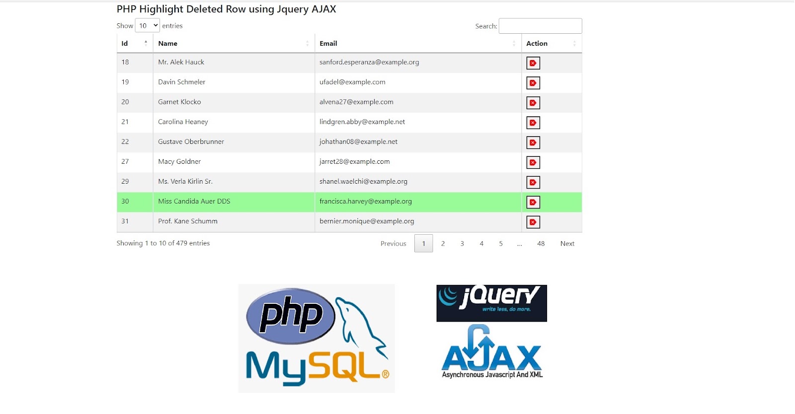Delete the Macy Goldner row
The image size is (795, 414).
(x=533, y=162)
